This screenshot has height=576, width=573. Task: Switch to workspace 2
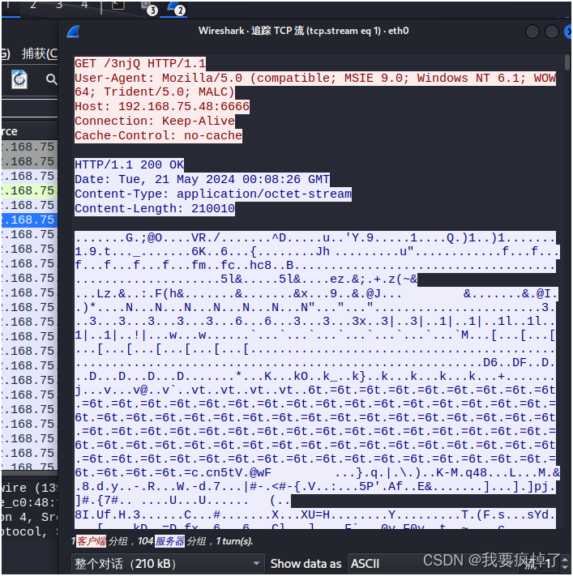pos(33,5)
